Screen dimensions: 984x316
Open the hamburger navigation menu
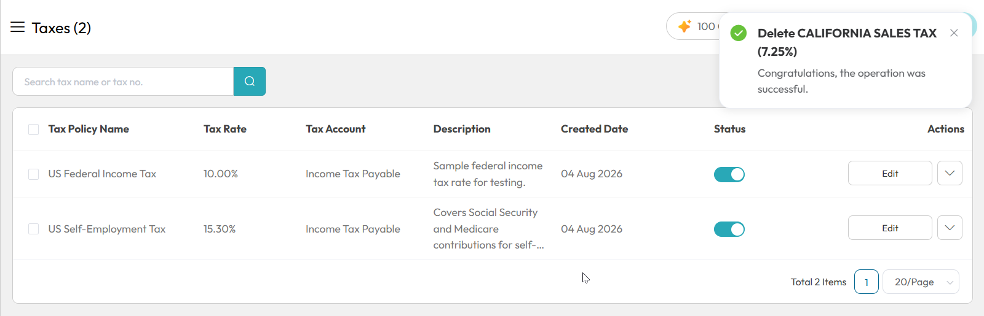pyautogui.click(x=17, y=27)
